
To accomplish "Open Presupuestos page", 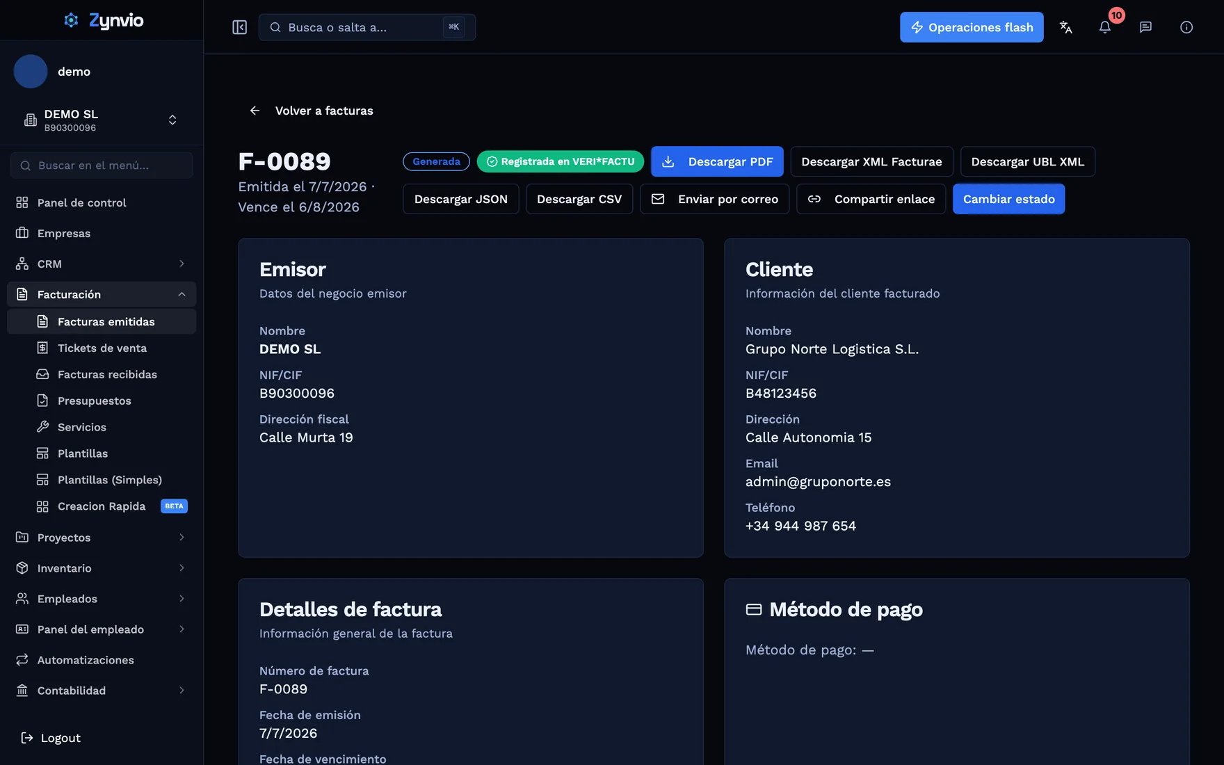I will (x=102, y=401).
